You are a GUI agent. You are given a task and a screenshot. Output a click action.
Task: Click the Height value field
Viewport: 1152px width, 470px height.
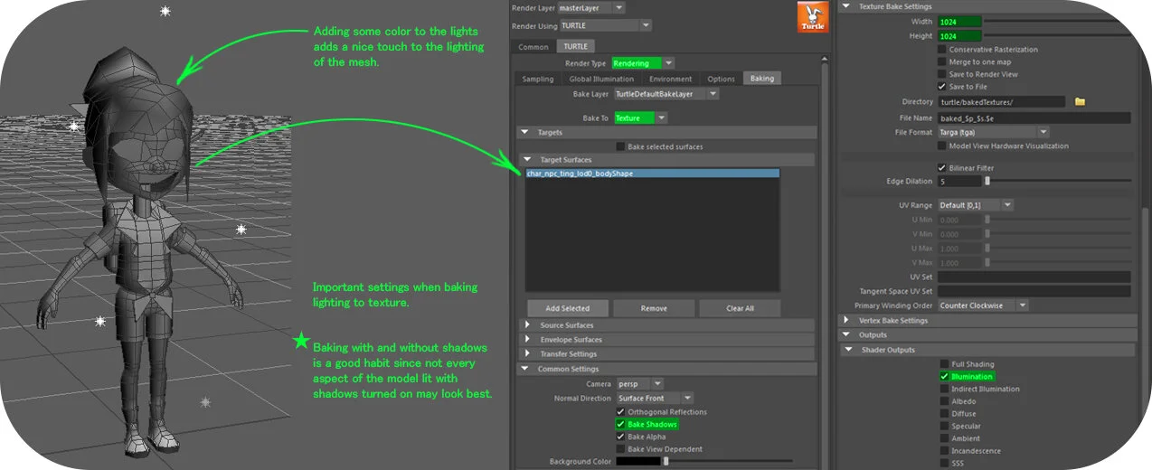click(x=959, y=36)
